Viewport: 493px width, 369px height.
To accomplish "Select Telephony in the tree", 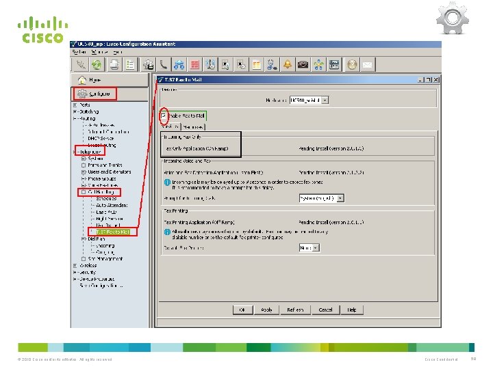I will point(90,152).
